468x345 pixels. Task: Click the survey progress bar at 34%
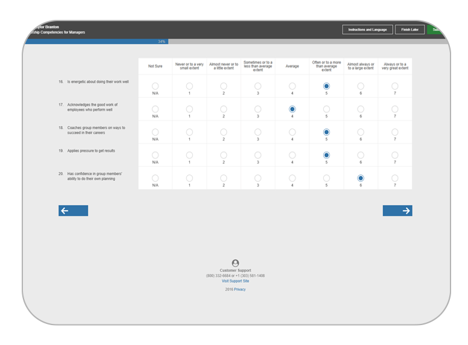96,42
